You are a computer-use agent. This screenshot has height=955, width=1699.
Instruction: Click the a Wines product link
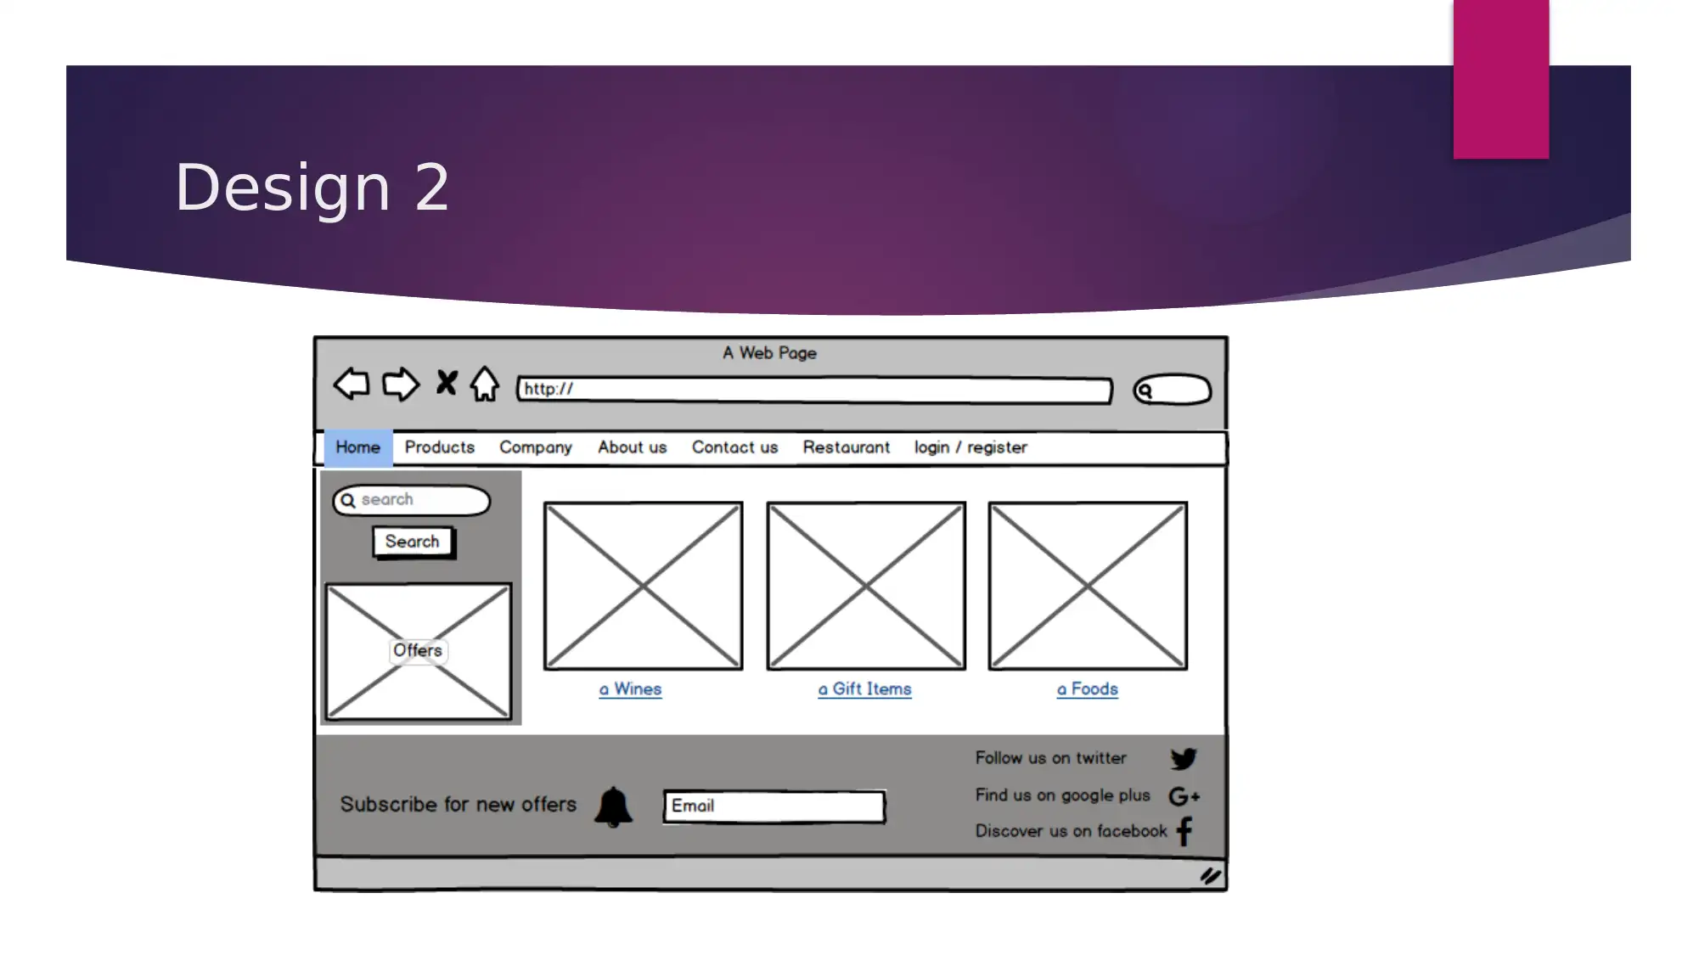630,689
